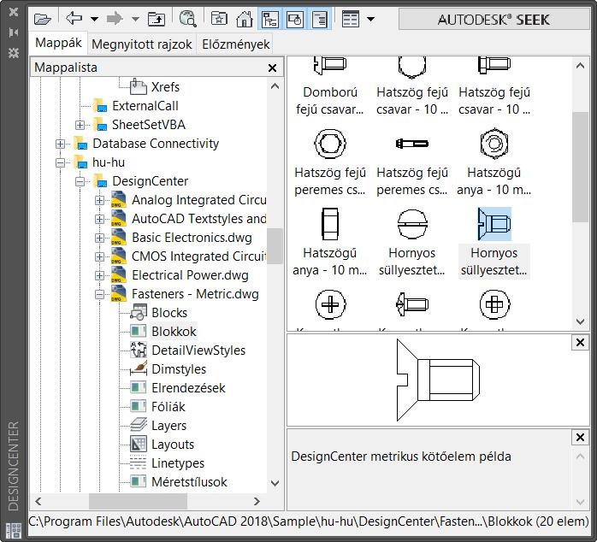This screenshot has height=542, width=597.
Task: Toggle the Preview pane button
Action: (295, 19)
